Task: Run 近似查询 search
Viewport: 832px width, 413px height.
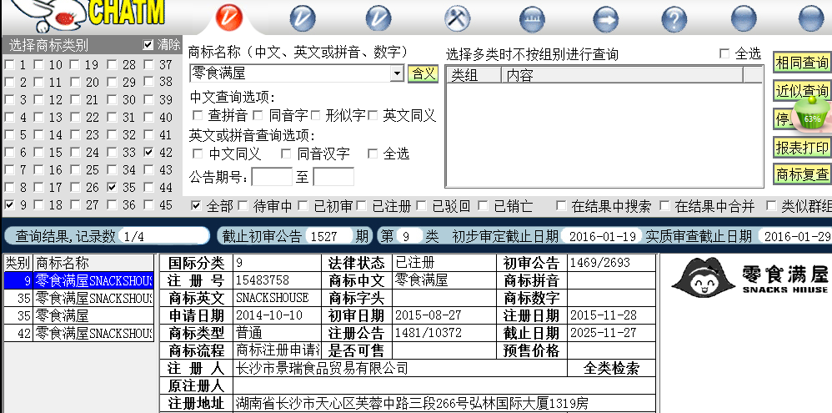Action: pyautogui.click(x=802, y=91)
